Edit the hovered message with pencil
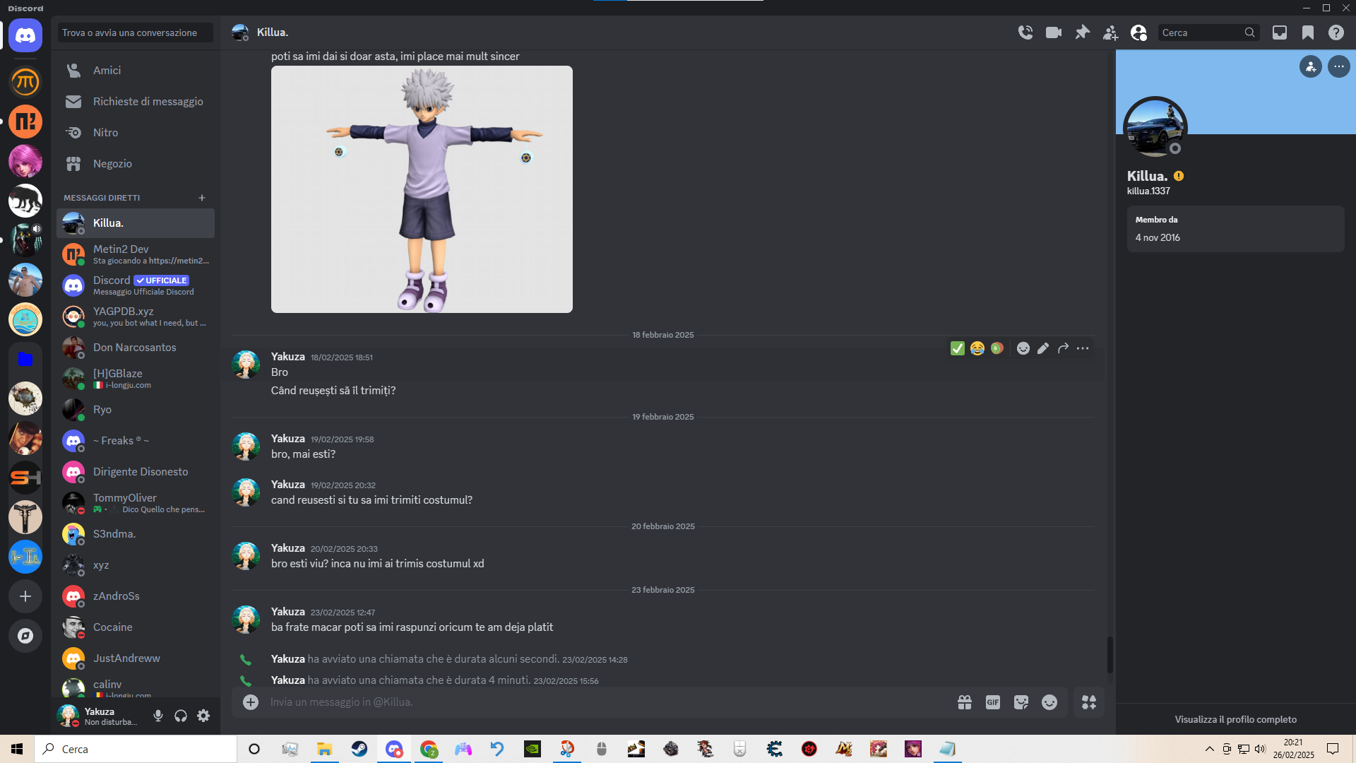Image resolution: width=1356 pixels, height=763 pixels. pyautogui.click(x=1043, y=348)
